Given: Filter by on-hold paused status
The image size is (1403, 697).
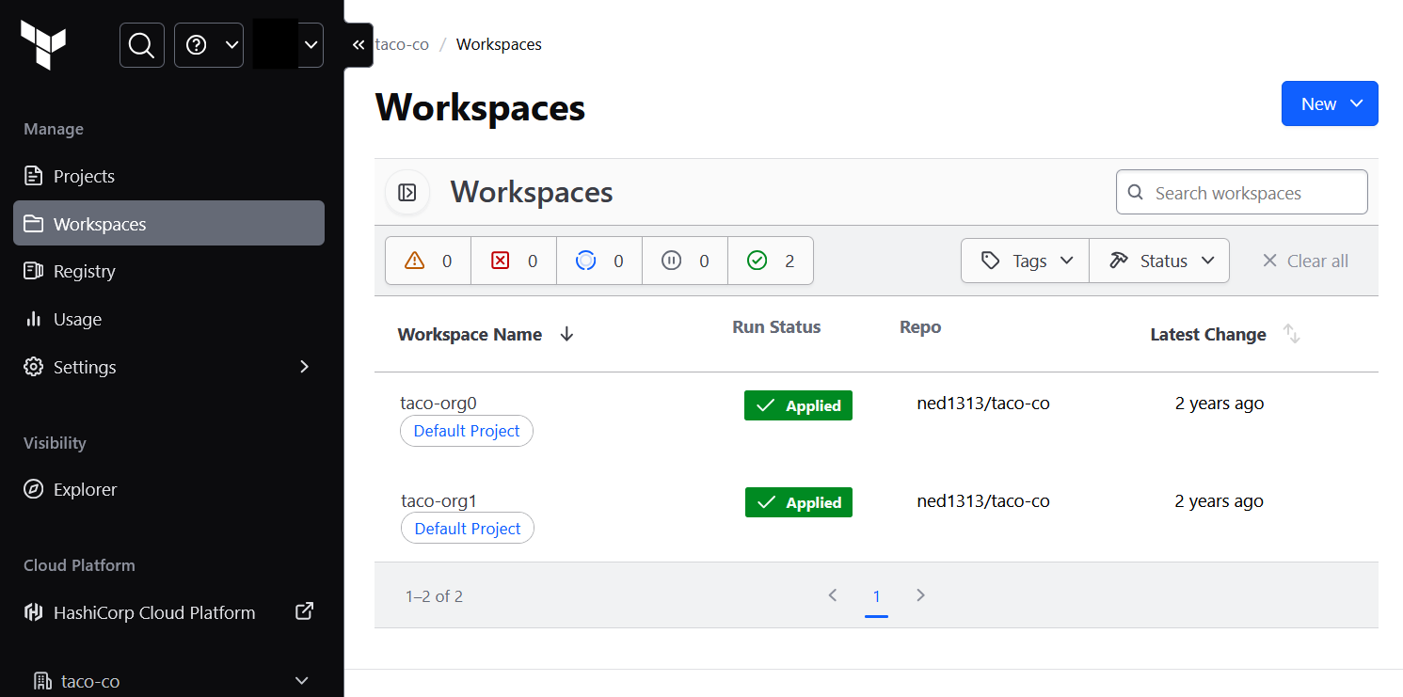Looking at the screenshot, I should point(685,261).
